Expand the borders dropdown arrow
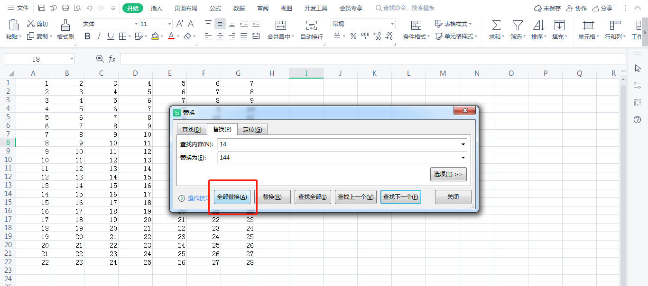This screenshot has height=286, width=648. coord(130,36)
